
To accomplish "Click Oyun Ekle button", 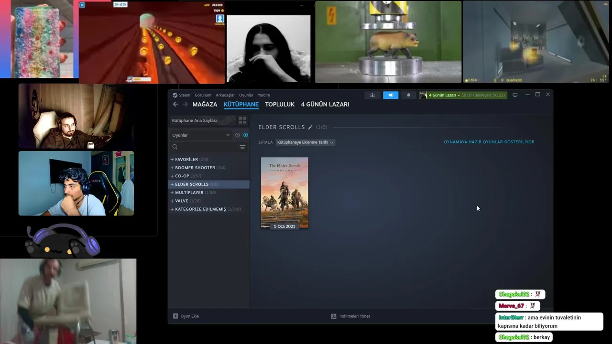I will click(x=186, y=316).
